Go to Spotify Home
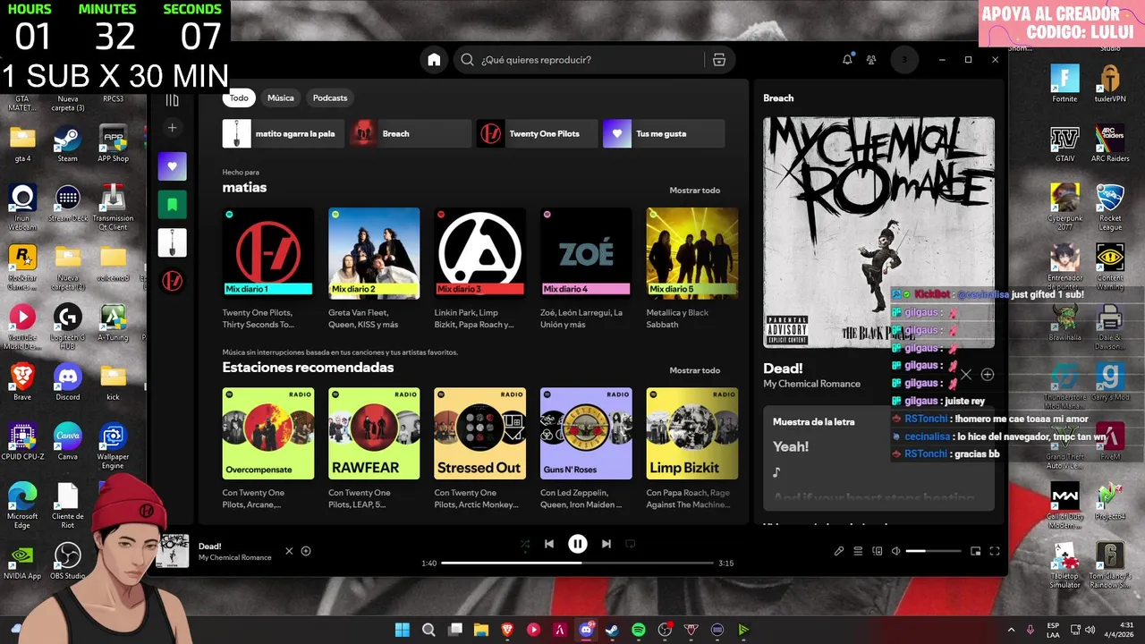Screen dimensions: 1145x644 point(434,60)
